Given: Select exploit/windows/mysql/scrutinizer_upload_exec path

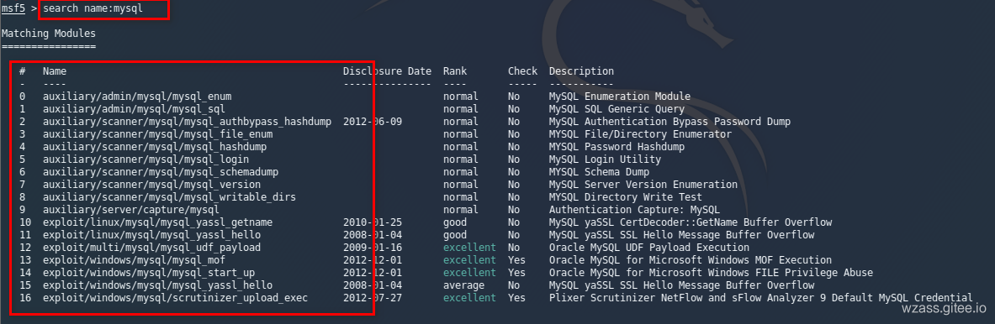Looking at the screenshot, I should coord(175,297).
